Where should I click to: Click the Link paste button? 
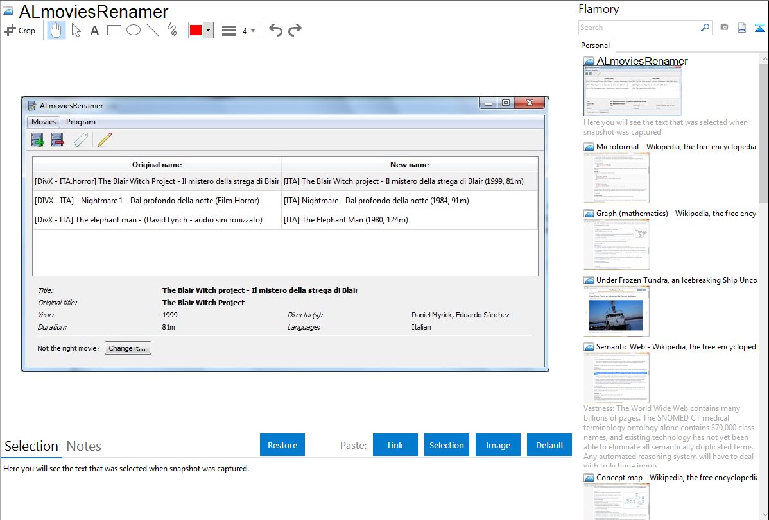click(395, 445)
